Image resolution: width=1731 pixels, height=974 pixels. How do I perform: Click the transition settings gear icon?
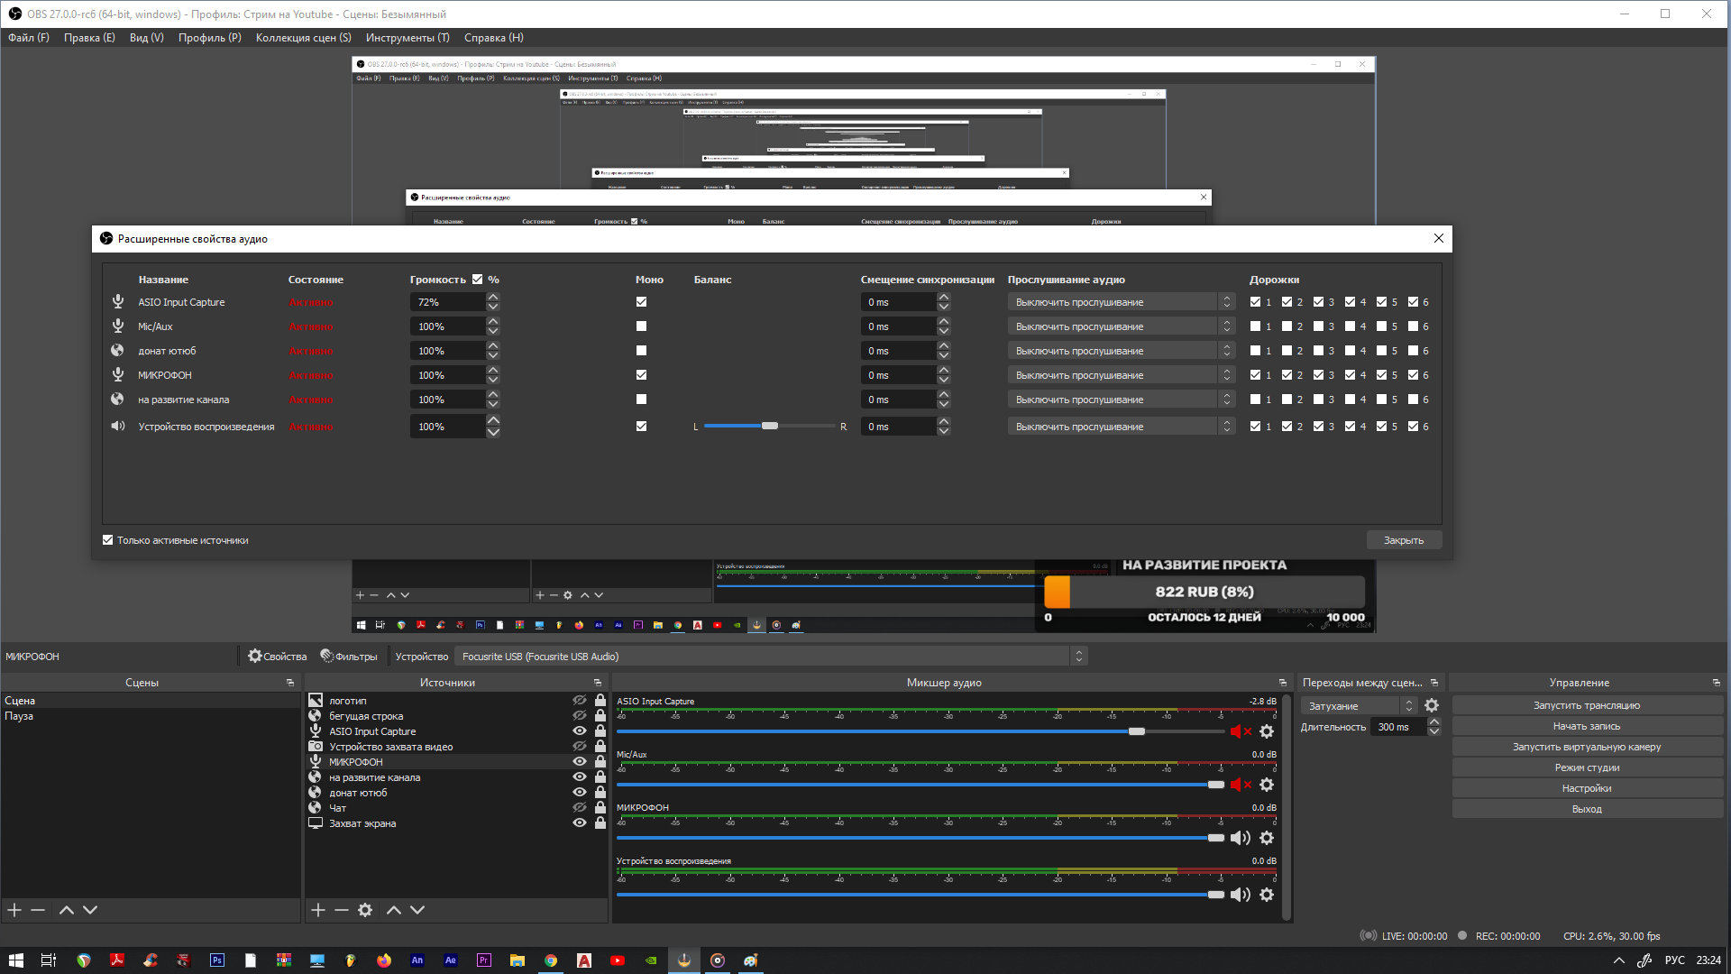coord(1432,706)
